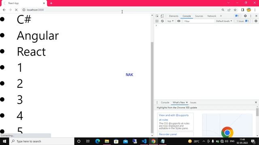Open Task View on the taskbar
Screen dimensions: 259x145
[88, 141]
